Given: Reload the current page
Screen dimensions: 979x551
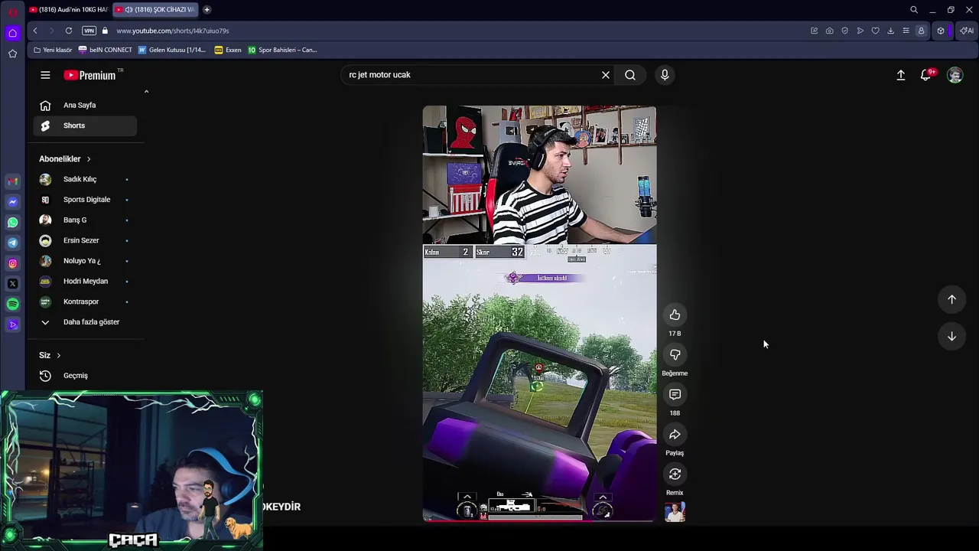Looking at the screenshot, I should 69,31.
